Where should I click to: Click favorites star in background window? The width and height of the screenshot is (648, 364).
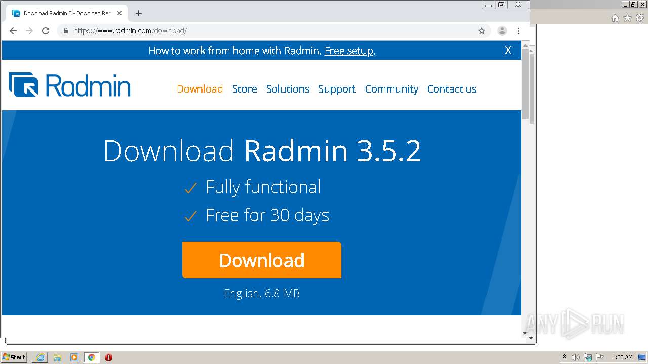(627, 18)
